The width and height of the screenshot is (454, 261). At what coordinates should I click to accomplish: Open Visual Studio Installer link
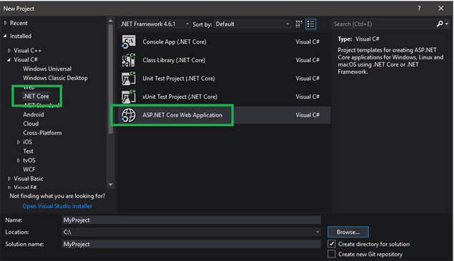point(57,206)
